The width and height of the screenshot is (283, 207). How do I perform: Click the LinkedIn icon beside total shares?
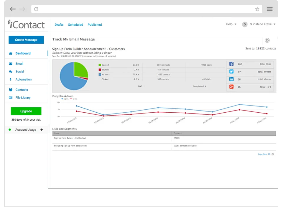pos(231,79)
